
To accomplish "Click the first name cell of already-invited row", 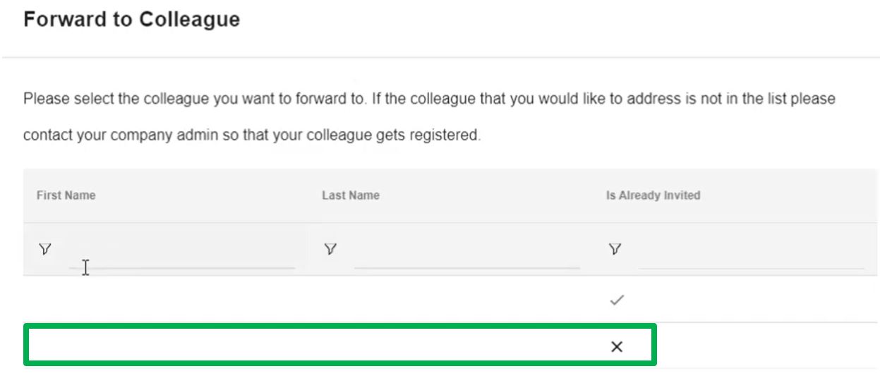I will (167, 300).
